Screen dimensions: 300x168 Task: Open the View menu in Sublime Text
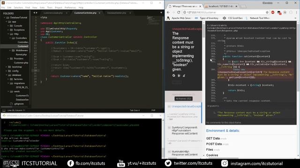coord(35,7)
